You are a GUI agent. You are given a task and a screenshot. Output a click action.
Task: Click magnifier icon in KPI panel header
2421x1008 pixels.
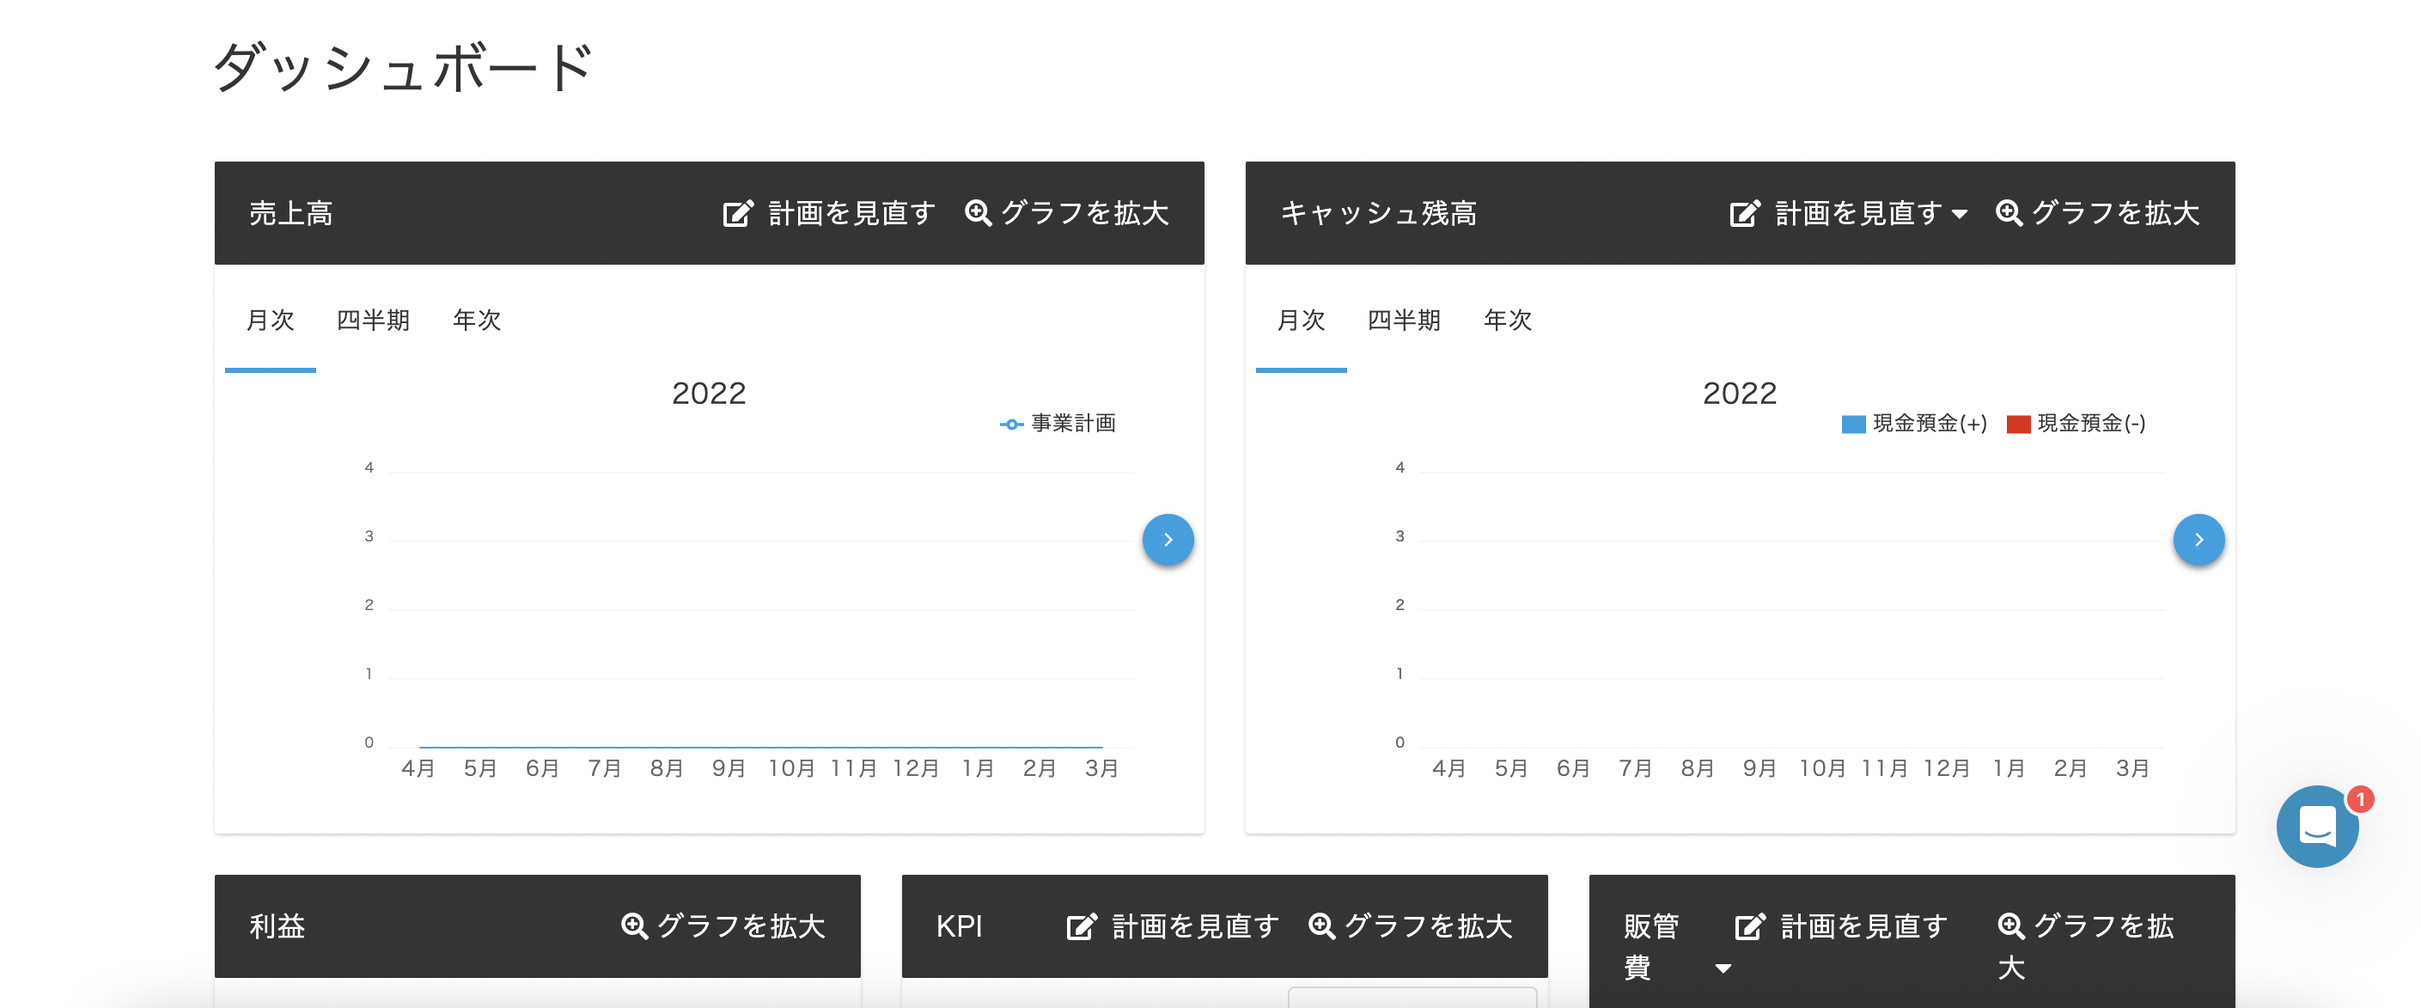(1321, 926)
